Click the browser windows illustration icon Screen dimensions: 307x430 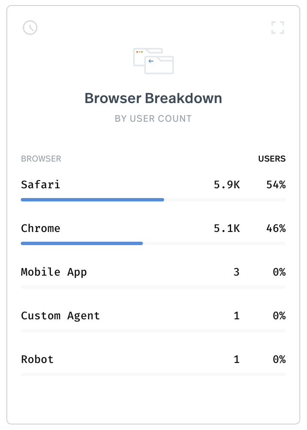click(x=153, y=61)
